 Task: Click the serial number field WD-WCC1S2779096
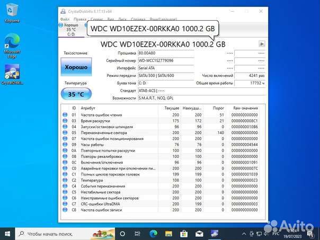pos(166,60)
